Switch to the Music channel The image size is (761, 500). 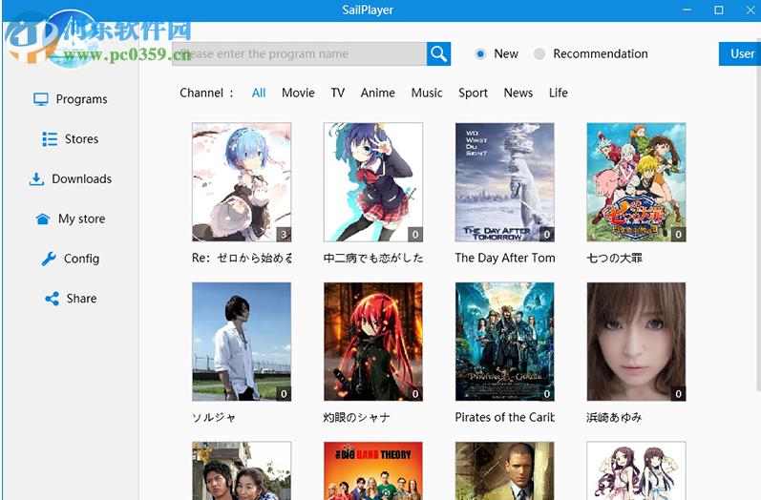[427, 93]
